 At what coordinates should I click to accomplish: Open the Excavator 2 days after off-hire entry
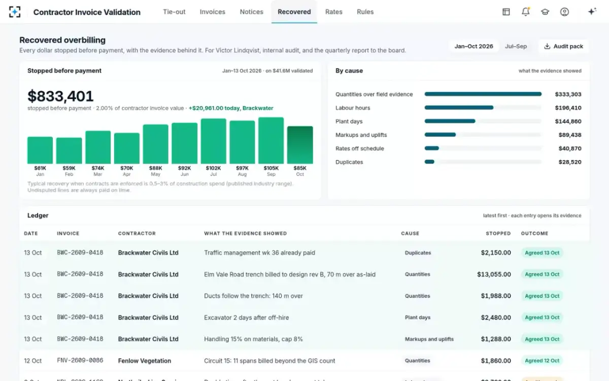click(304, 317)
